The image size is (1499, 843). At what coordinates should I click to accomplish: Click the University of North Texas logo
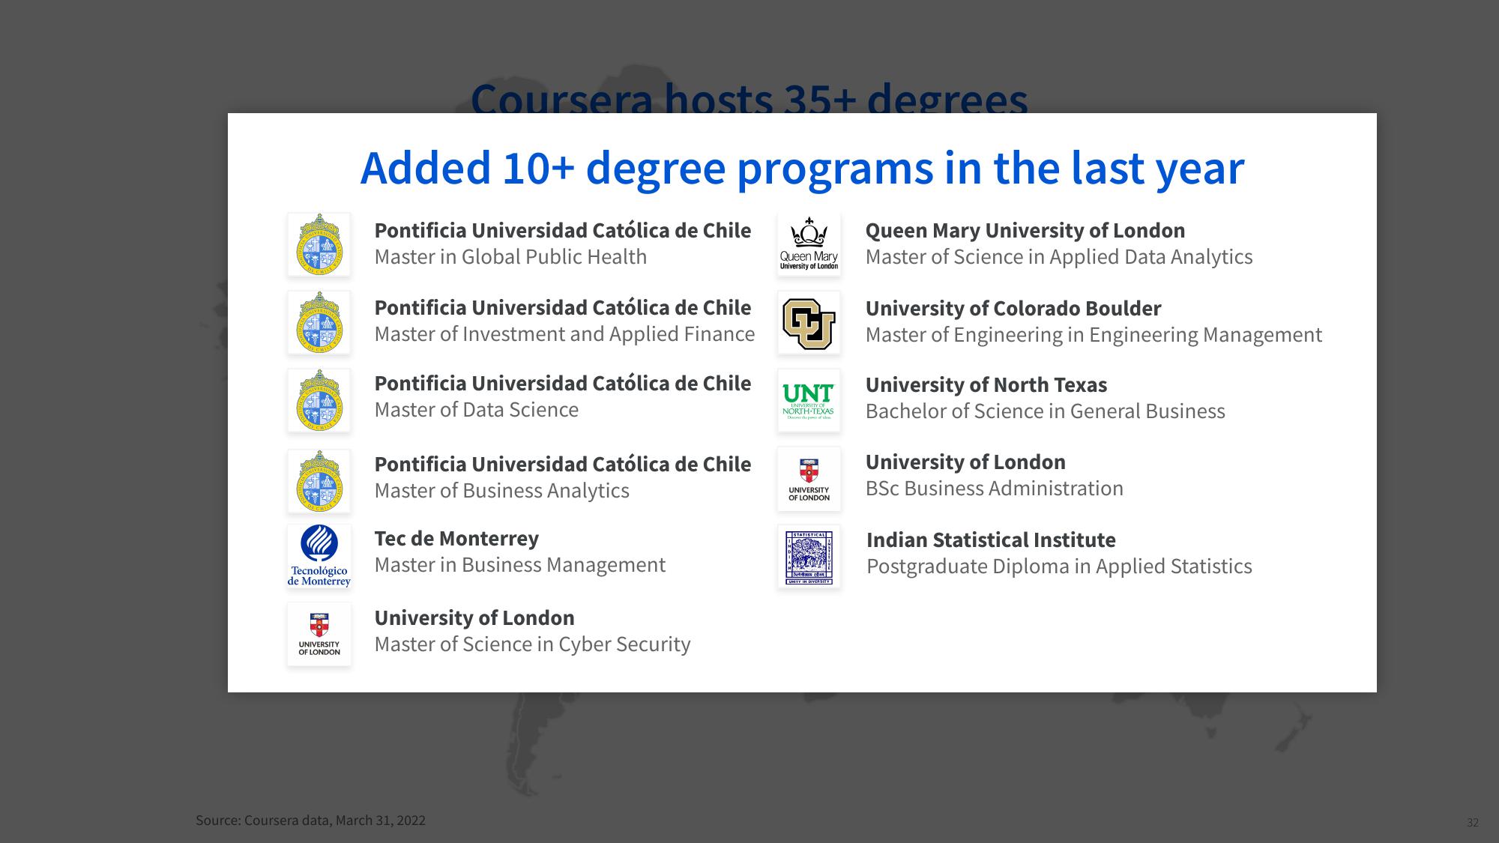tap(808, 396)
